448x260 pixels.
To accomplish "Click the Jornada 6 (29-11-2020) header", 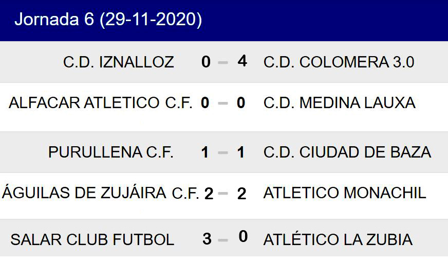I will click(108, 20).
